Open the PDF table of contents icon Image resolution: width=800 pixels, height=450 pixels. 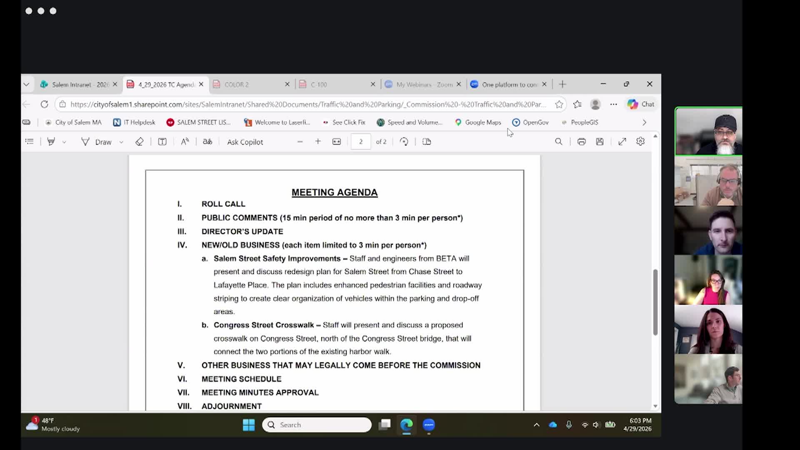(29, 142)
